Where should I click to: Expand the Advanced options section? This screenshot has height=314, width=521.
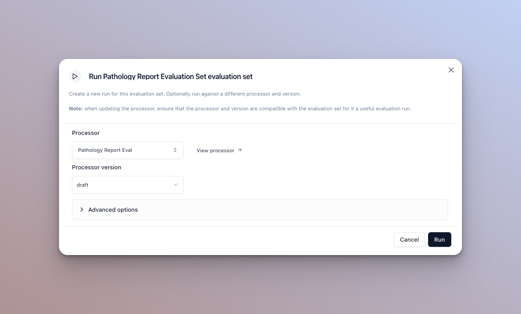(x=260, y=209)
